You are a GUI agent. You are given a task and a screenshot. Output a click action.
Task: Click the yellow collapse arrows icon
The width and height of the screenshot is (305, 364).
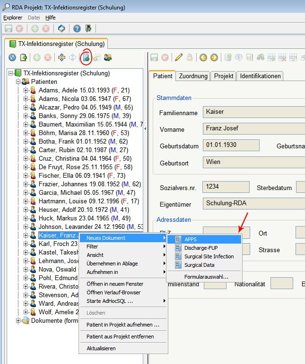61,58
